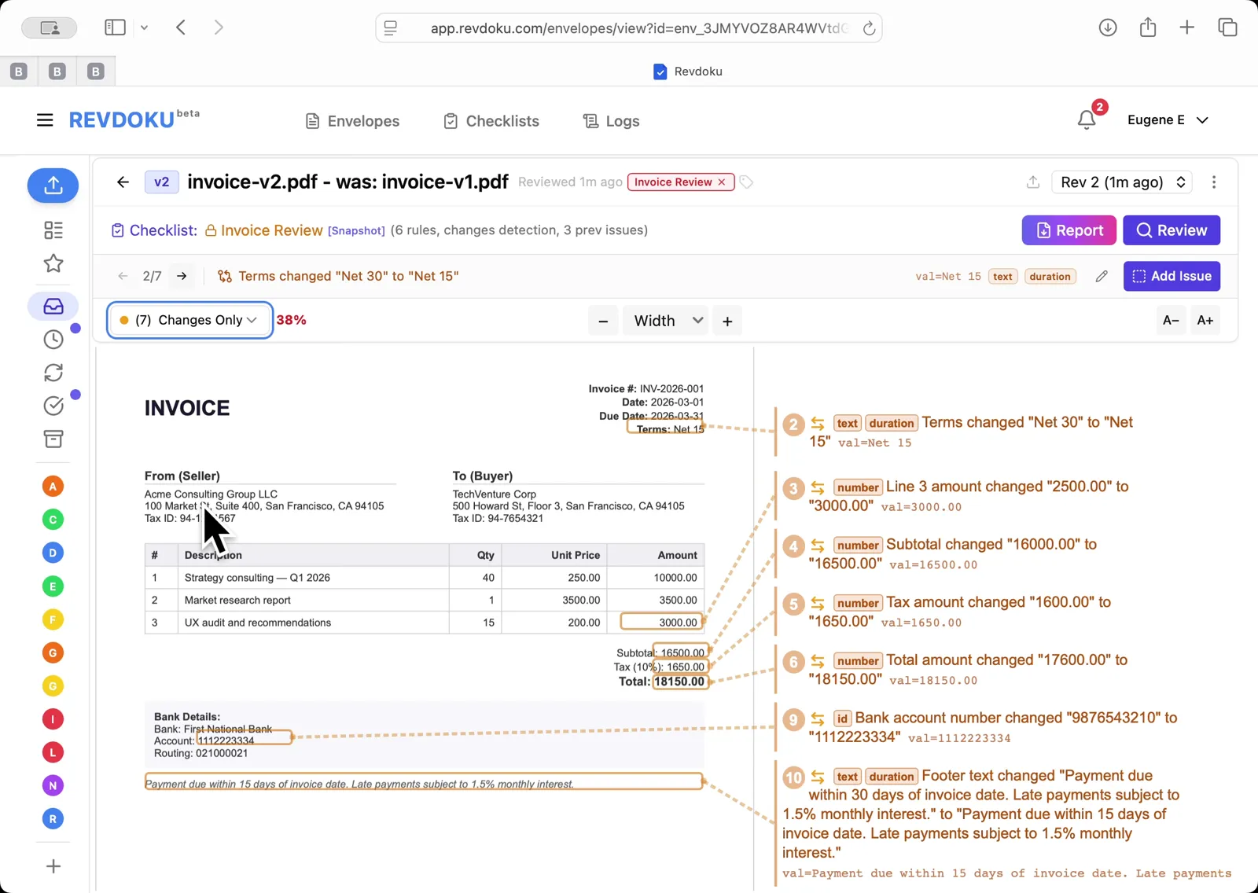Click the Review button
This screenshot has height=893, width=1258.
pos(1172,230)
